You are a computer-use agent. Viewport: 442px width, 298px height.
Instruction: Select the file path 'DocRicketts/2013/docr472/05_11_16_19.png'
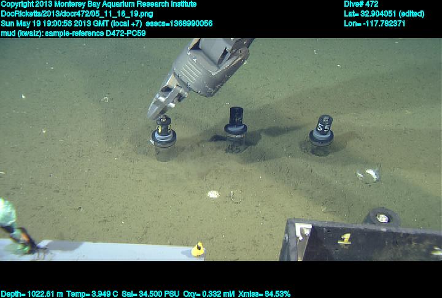coord(77,14)
